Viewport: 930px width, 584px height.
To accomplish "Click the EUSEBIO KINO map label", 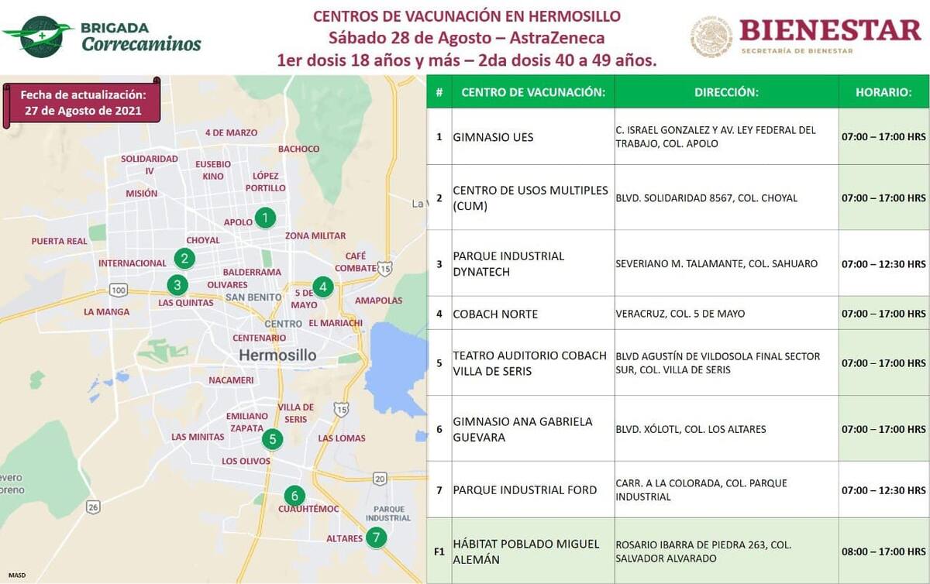I will point(213,170).
